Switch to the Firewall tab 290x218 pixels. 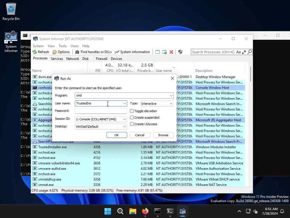pos(102,58)
